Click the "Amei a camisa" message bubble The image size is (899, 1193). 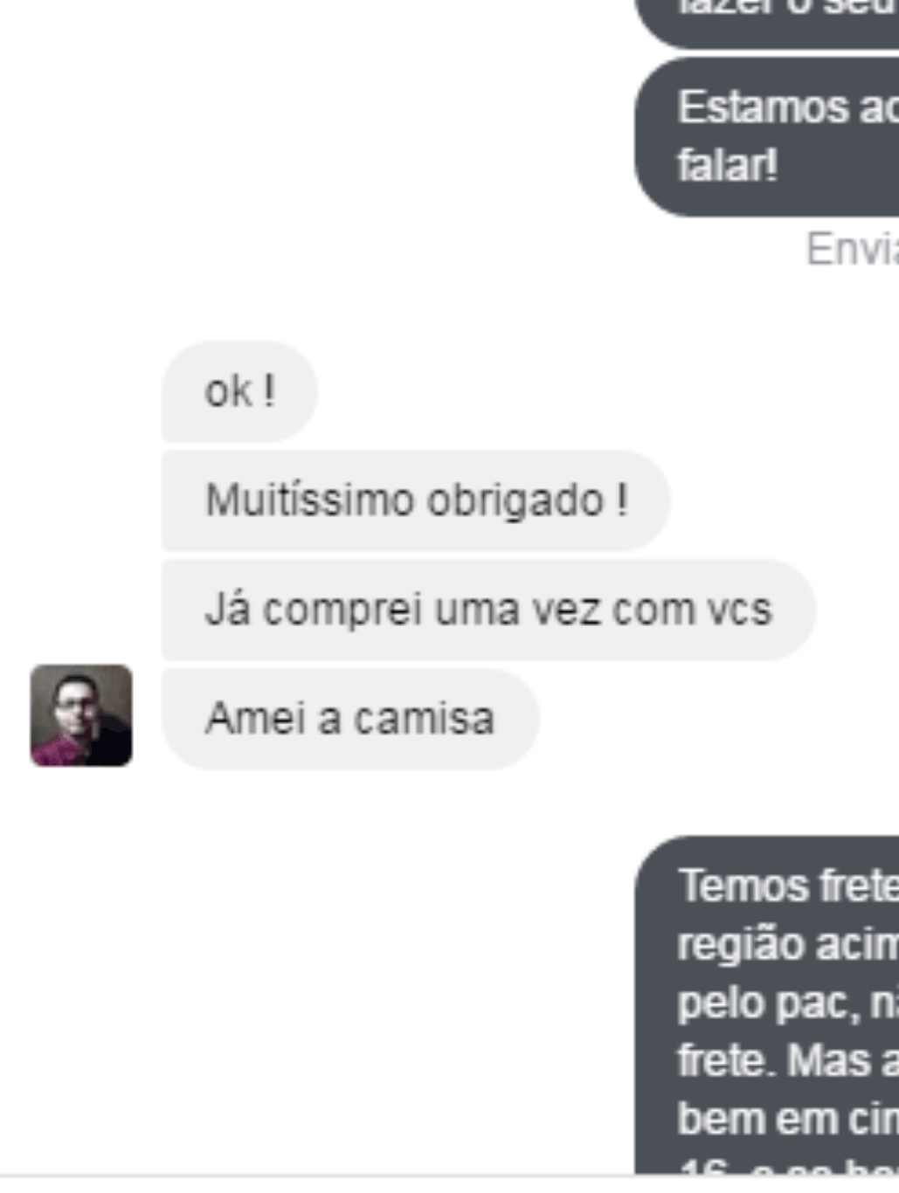(x=350, y=719)
